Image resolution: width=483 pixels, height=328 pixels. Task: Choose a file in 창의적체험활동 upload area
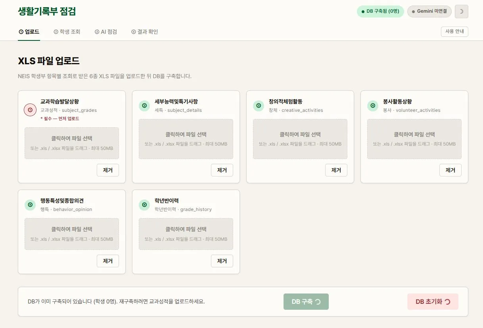(300, 139)
